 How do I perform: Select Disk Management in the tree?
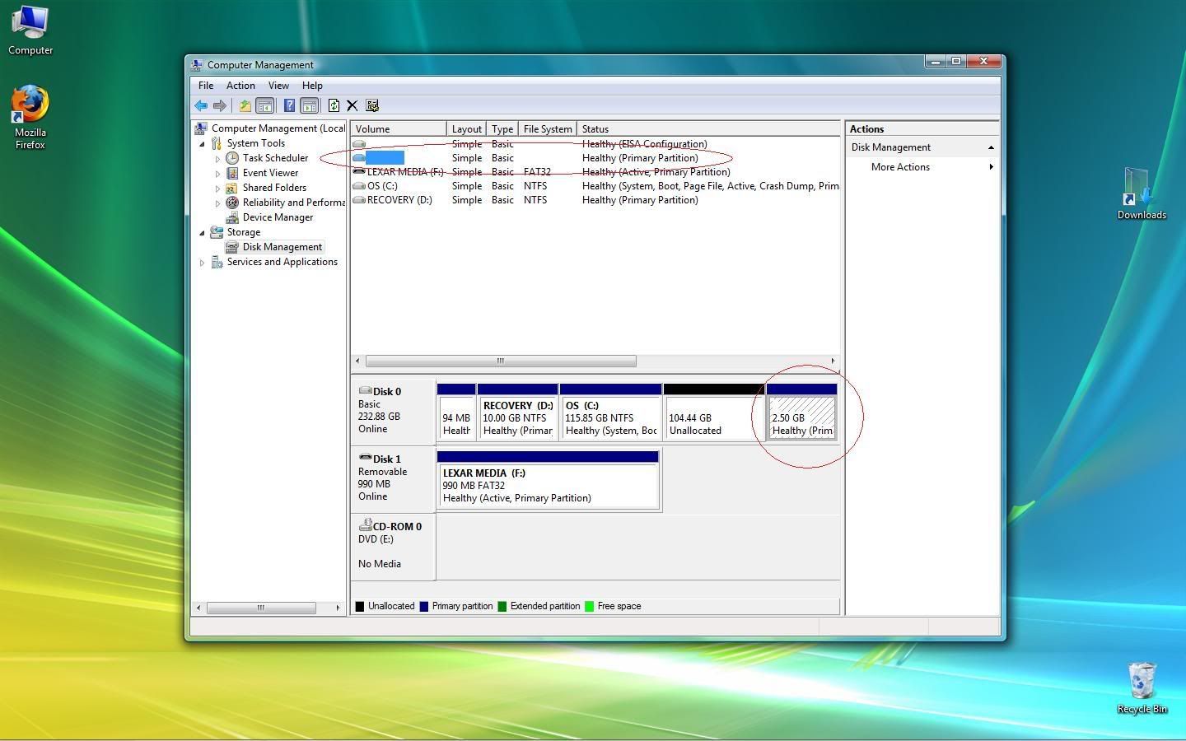pyautogui.click(x=282, y=246)
